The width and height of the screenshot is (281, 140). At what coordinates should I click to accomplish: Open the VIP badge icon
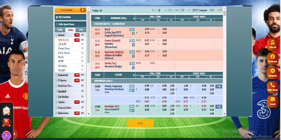tap(6, 111)
